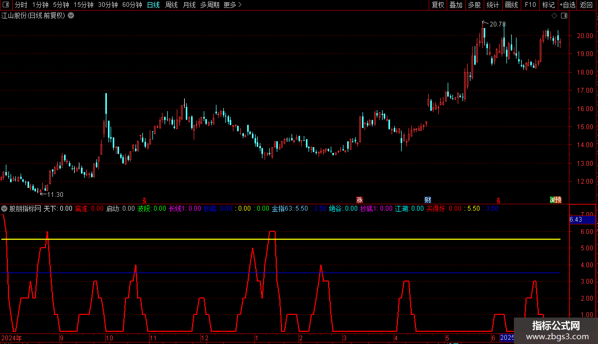The height and width of the screenshot is (344, 598).
Task: Click the 天下: 0.00 indicator label
Action: [x=58, y=209]
